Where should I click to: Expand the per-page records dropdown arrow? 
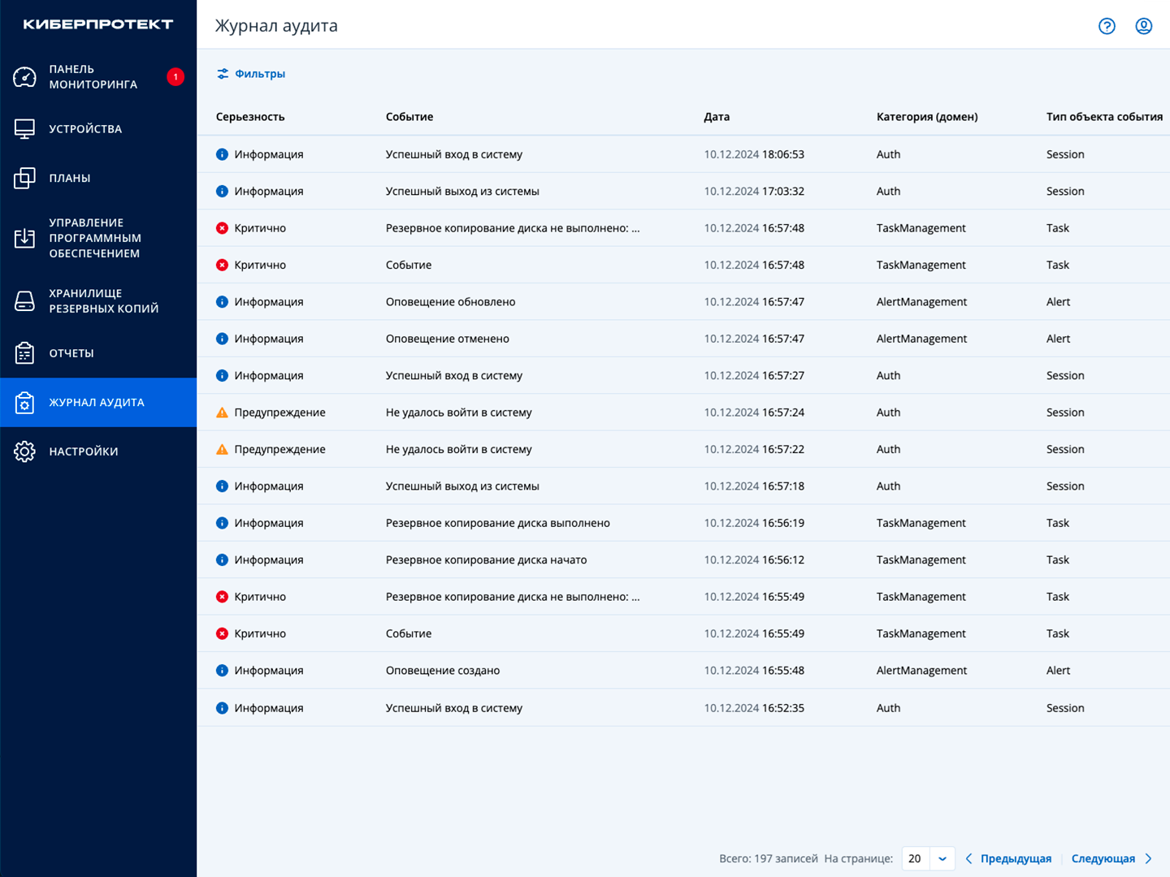click(x=942, y=858)
